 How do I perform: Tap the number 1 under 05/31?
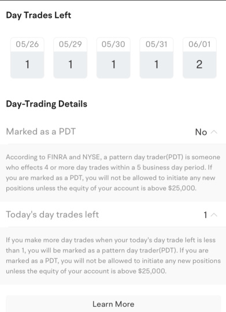click(x=157, y=65)
